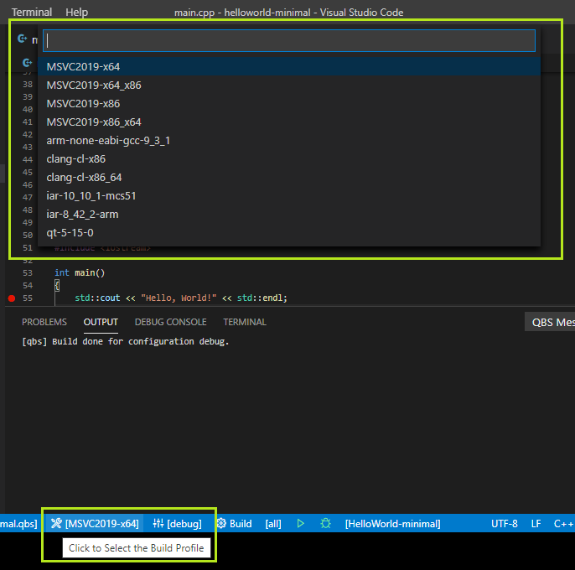The height and width of the screenshot is (570, 575).
Task: Click the build profile tools icon in status bar
Action: 56,524
